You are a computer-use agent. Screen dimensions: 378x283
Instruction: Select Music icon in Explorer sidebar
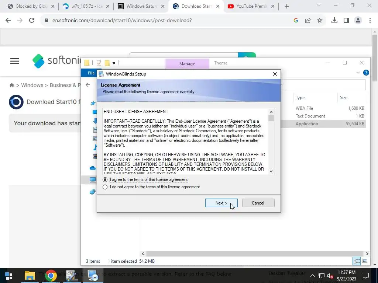(95, 147)
